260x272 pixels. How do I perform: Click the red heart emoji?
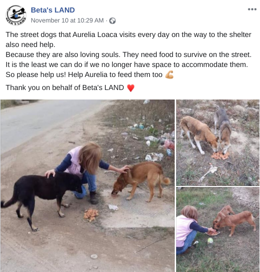click(131, 88)
